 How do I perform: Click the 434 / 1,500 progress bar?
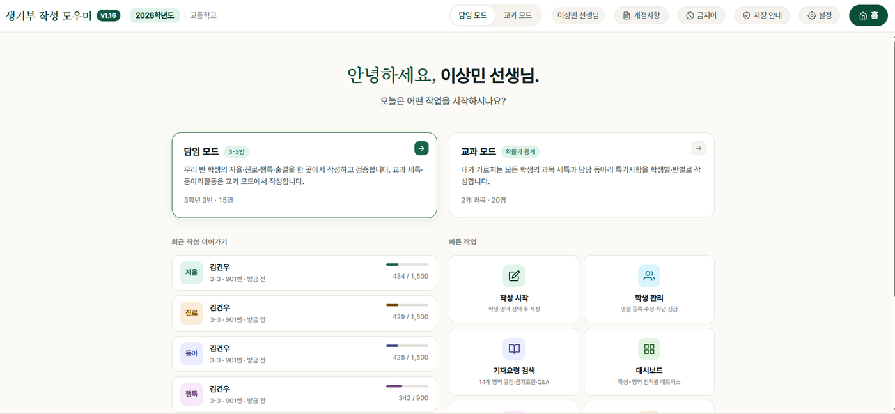click(x=407, y=264)
